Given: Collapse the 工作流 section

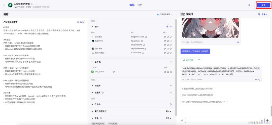Looking at the screenshot, I should [x=92, y=62].
